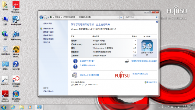Open 控制台首頁 in the left sidebar
195x110 pixels.
48,24
